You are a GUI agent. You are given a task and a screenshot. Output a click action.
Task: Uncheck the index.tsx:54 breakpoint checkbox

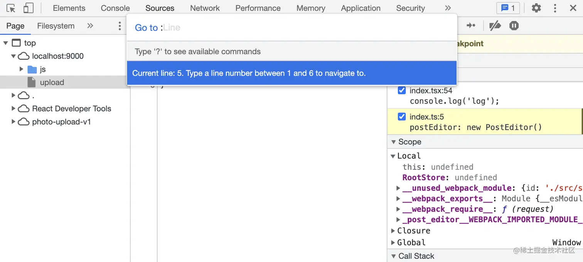point(402,91)
